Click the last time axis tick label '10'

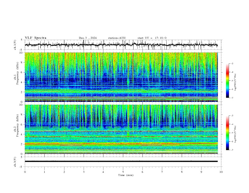221,172
